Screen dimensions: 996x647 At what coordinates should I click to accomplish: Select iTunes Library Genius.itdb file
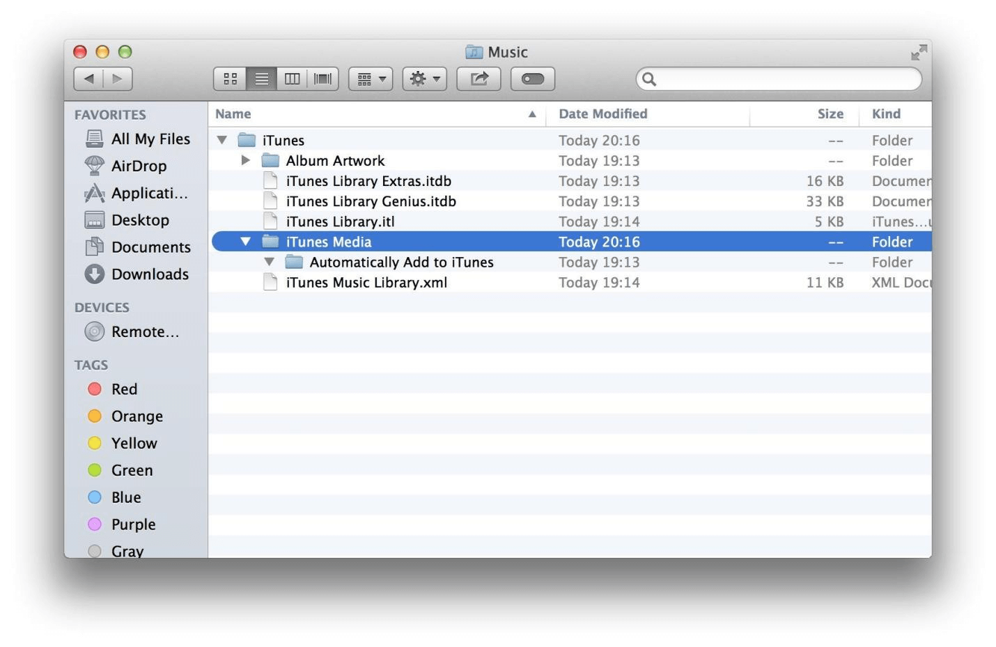coord(571,201)
